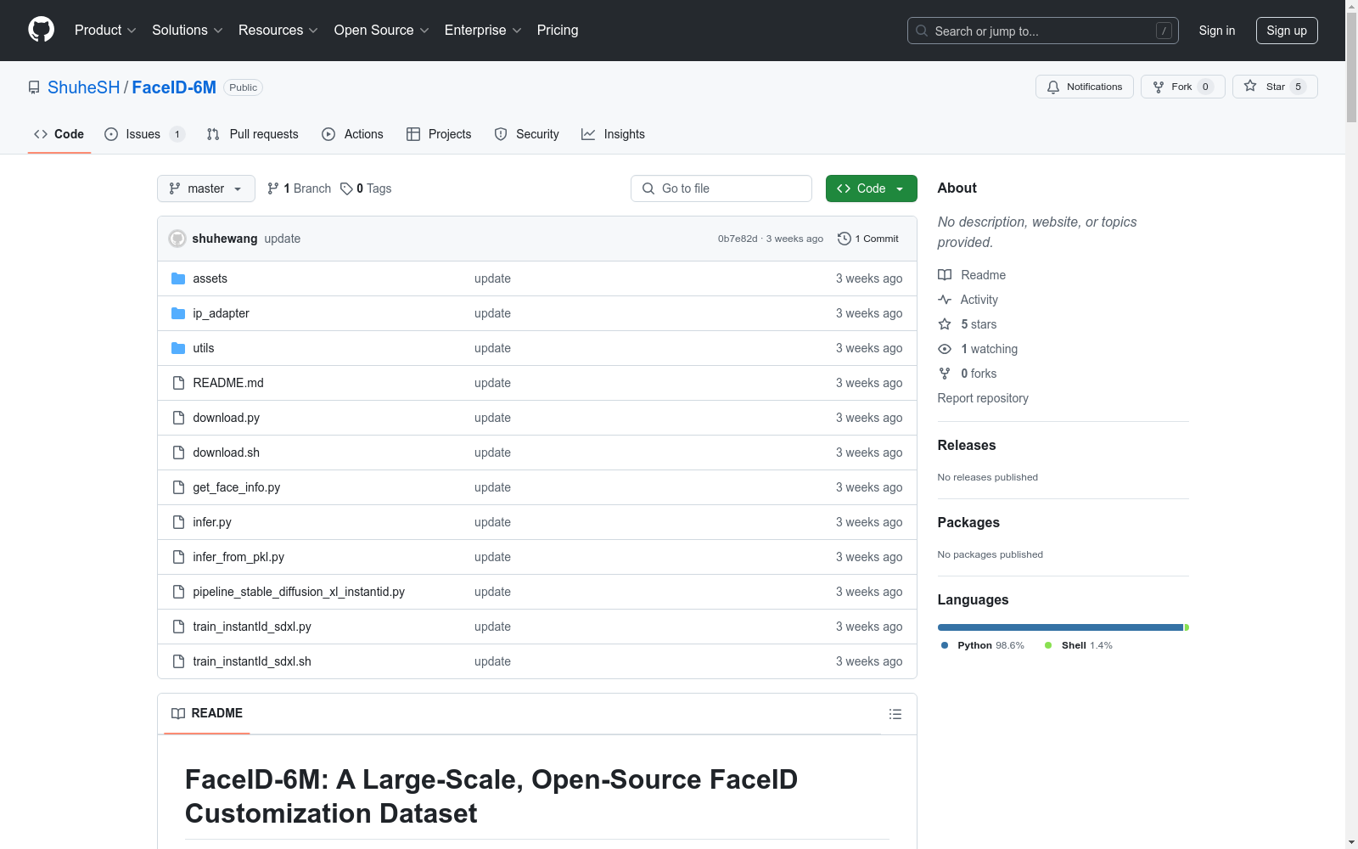Open the README outline list icon
The width and height of the screenshot is (1358, 849).
(x=895, y=714)
